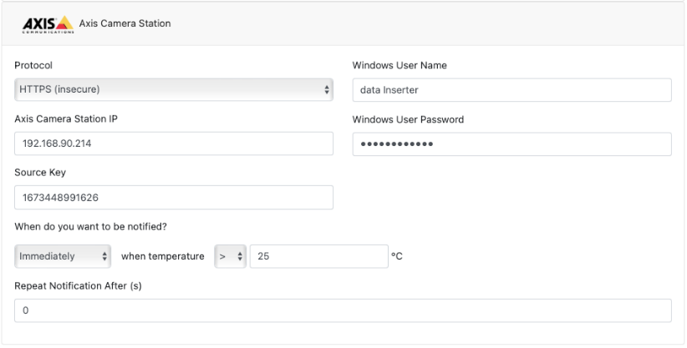The height and width of the screenshot is (348, 687).
Task: Click the Protocol field label
Action: coord(33,65)
